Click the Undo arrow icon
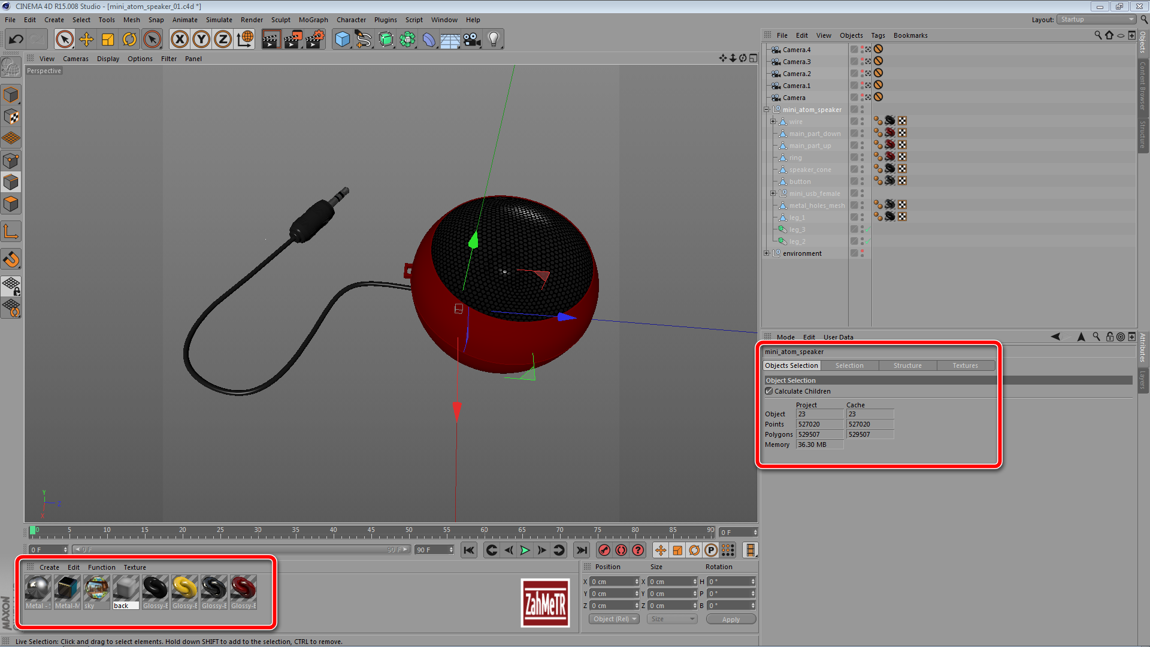1150x647 pixels. click(x=16, y=40)
